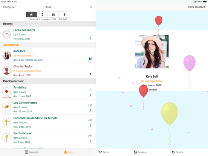Switch to the Scolaires tab
The width and height of the screenshot is (208, 156).
click(x=140, y=152)
